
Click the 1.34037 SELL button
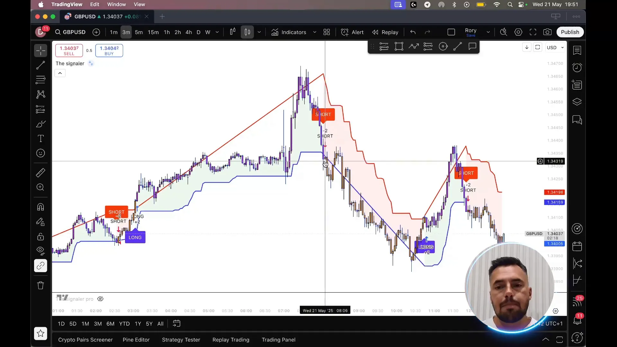click(69, 50)
